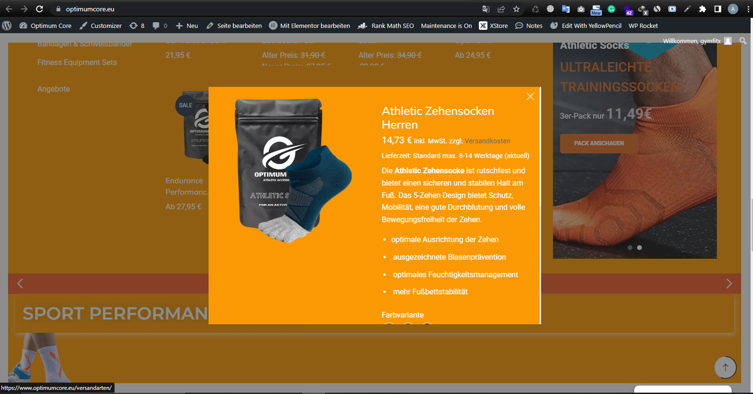This screenshot has height=394, width=753.
Task: Click the Lieferzeit delivery time text
Action: coord(455,156)
